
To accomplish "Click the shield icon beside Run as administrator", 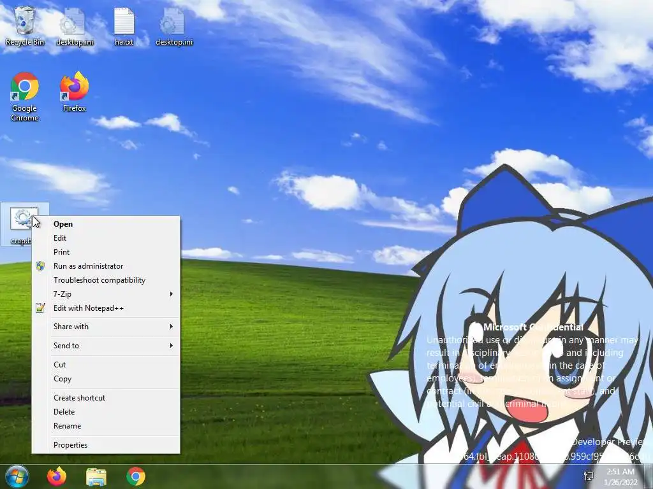I will [40, 266].
